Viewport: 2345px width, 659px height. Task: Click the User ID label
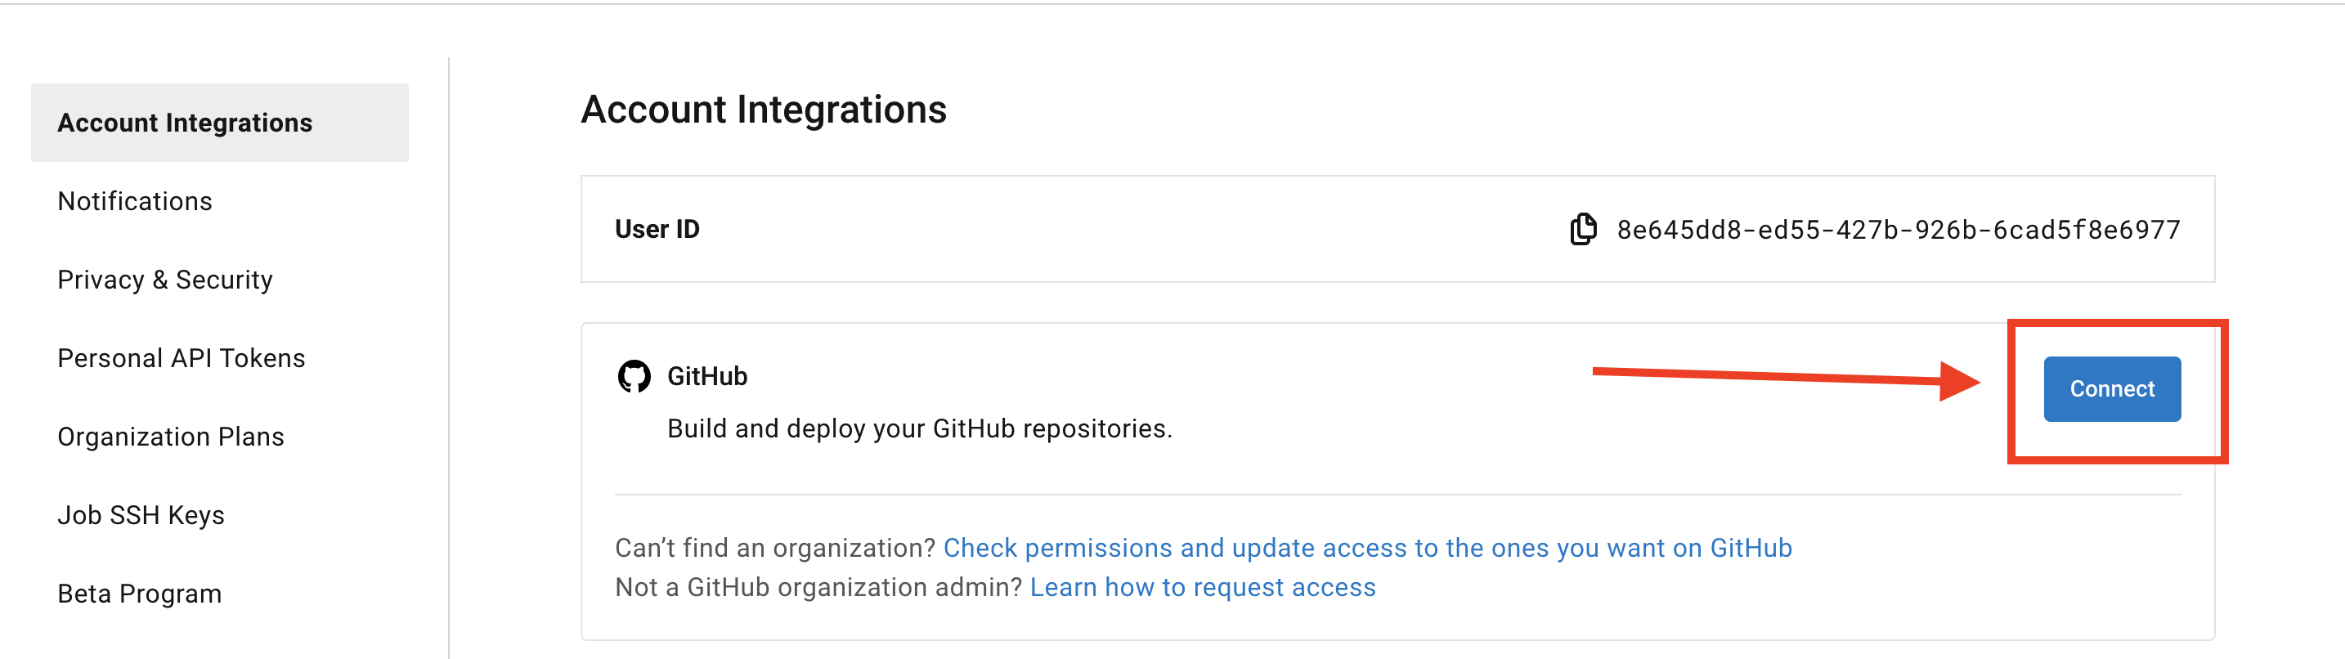click(x=657, y=230)
